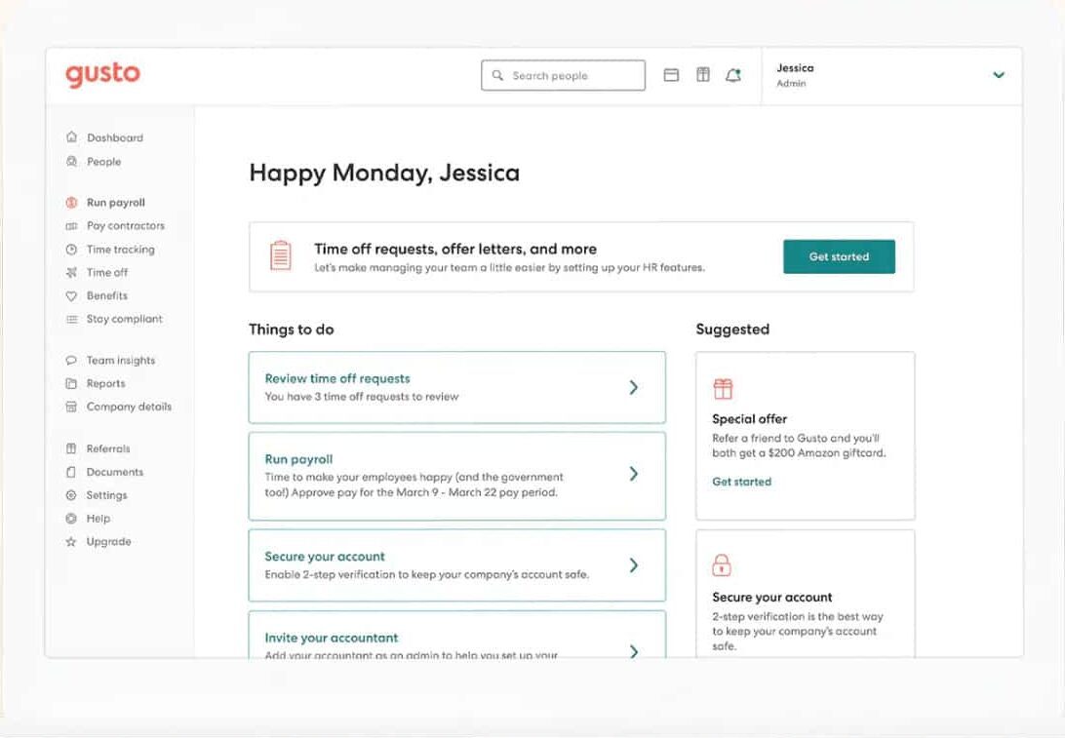Screen dimensions: 1065x738
Task: Open the notifications bell icon
Action: click(x=734, y=74)
